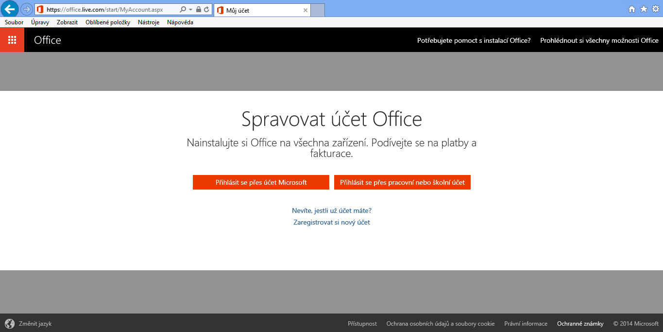Open the Ochranné známky footer link

(580, 324)
